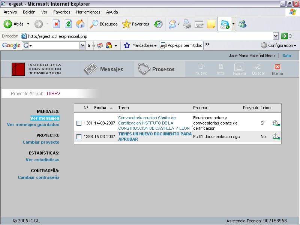The width and height of the screenshot is (300, 225).
Task: Click the Info page icon
Action: [x=221, y=67]
